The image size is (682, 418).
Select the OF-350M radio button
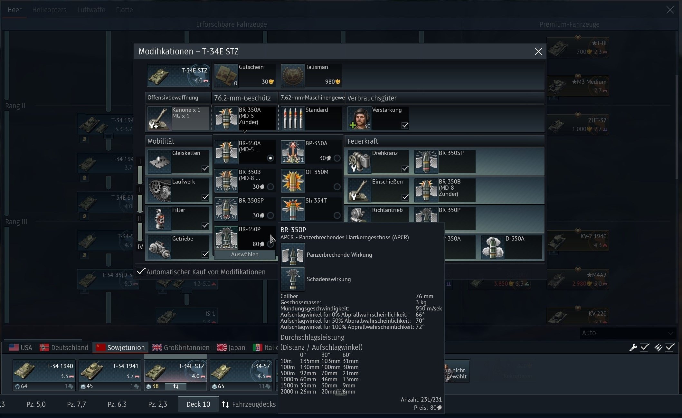pos(337,187)
